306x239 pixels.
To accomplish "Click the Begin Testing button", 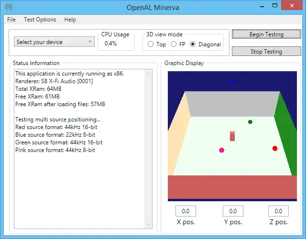I will (266, 34).
